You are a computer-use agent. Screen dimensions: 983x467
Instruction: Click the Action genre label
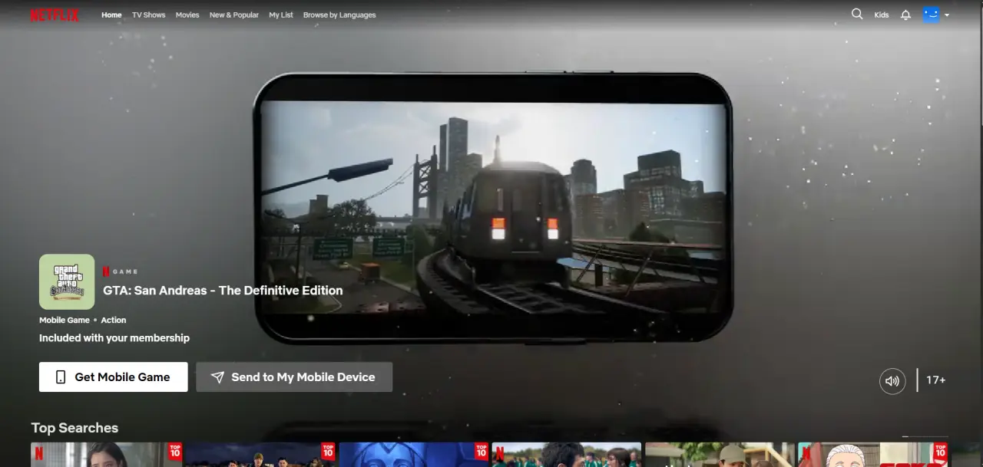114,320
